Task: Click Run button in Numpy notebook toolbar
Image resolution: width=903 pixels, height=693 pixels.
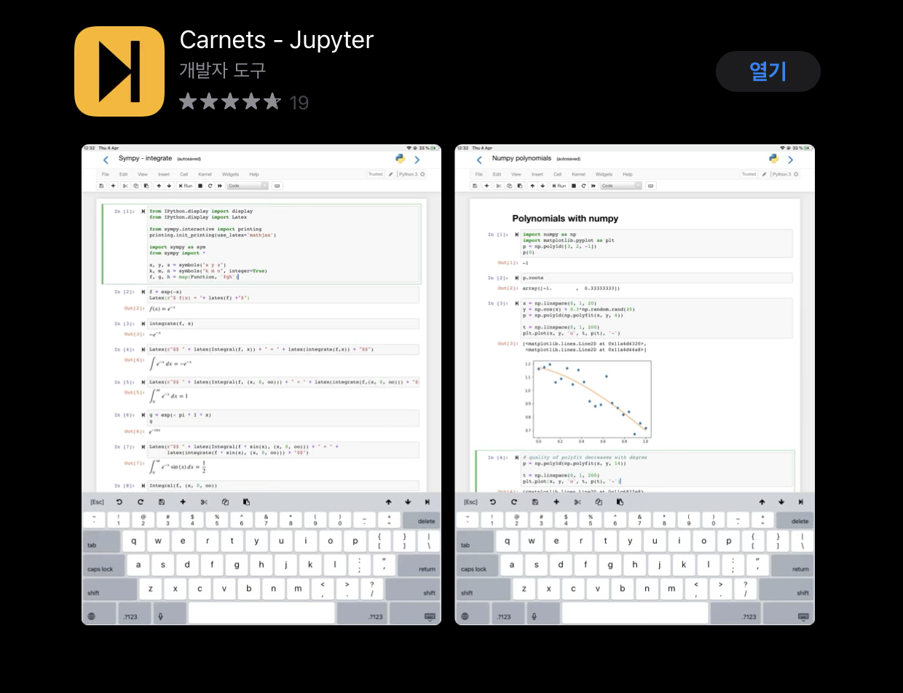Action: click(559, 186)
